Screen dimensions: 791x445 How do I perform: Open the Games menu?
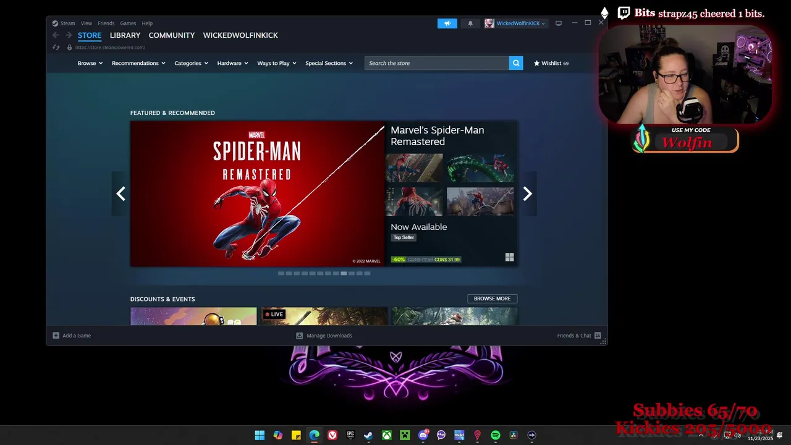(128, 23)
